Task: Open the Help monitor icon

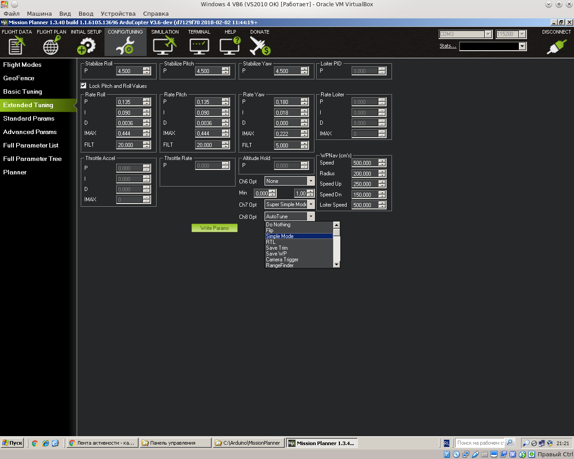Action: (x=230, y=45)
